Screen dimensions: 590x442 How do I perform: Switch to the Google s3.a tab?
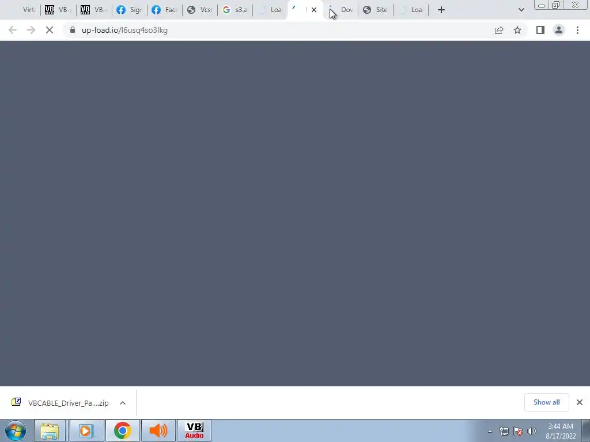tap(235, 10)
